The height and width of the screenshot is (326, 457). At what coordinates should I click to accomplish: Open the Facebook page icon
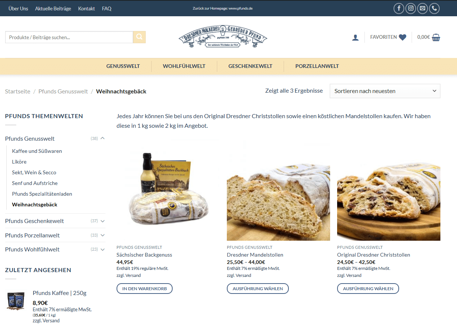tap(399, 8)
